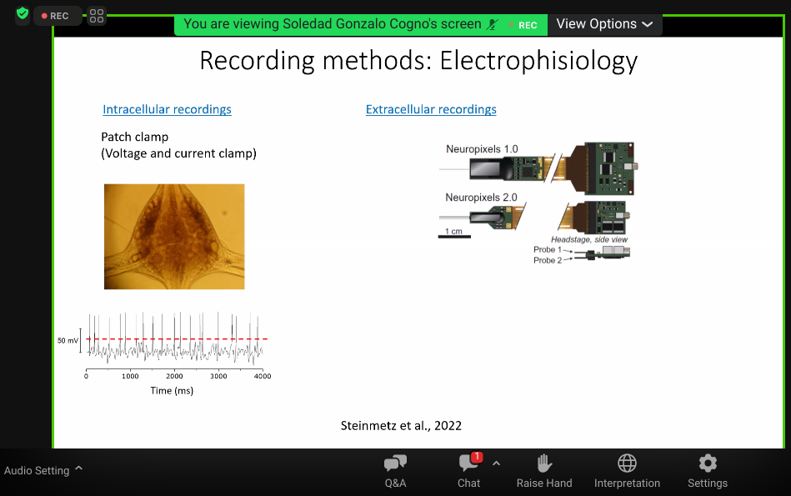The image size is (791, 496).
Task: Click the patch clamp microscope image
Action: pyautogui.click(x=174, y=236)
